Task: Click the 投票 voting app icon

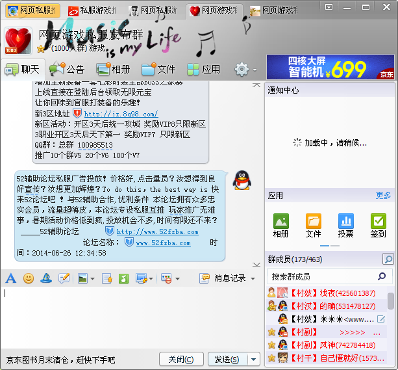Action: click(345, 226)
